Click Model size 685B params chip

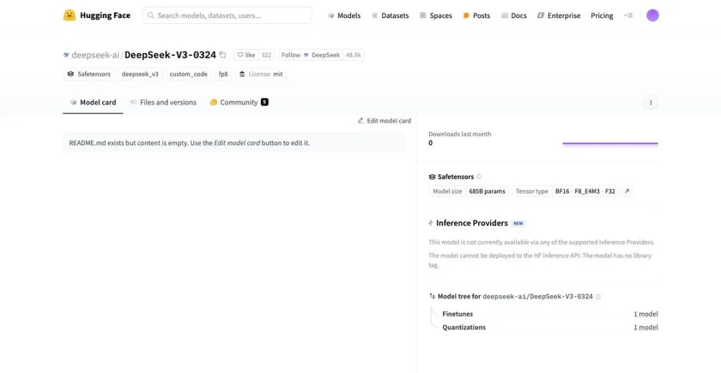[x=469, y=191]
